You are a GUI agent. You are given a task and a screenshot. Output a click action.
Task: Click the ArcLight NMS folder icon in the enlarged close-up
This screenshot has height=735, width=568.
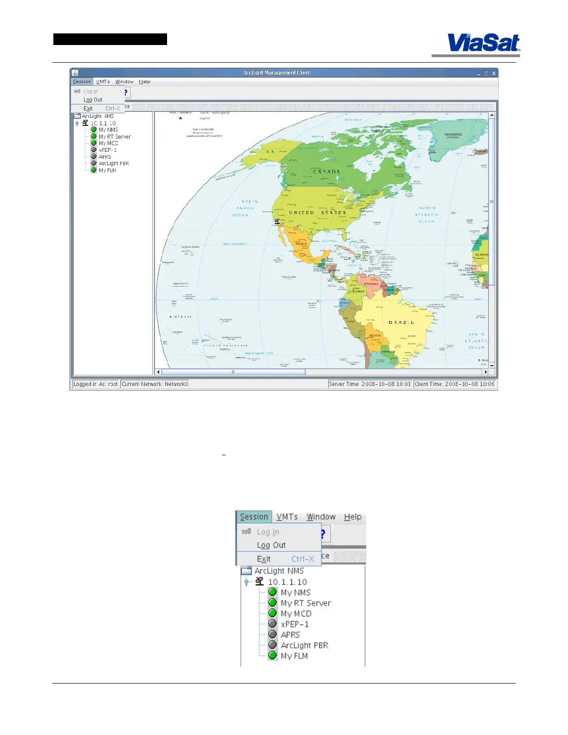point(246,571)
